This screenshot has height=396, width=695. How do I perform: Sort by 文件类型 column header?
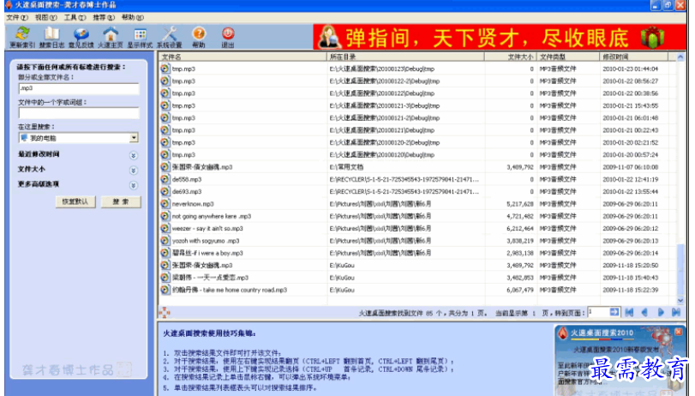point(568,57)
